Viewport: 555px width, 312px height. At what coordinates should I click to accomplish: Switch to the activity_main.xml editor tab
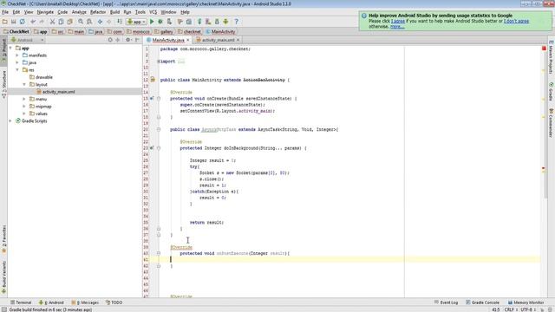click(x=218, y=40)
